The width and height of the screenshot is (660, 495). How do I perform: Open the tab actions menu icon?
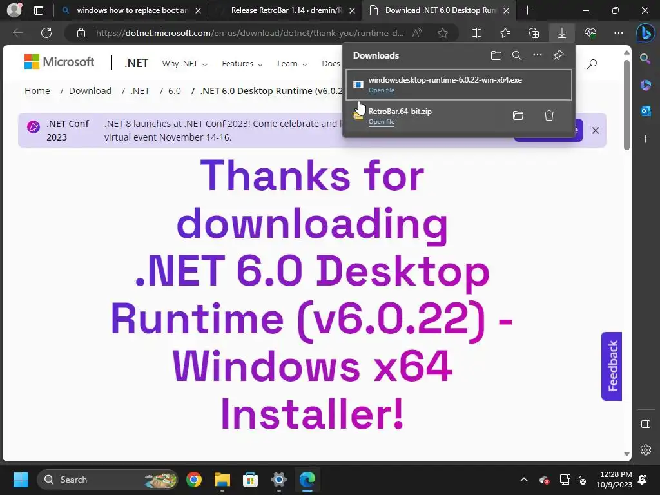pos(38,10)
